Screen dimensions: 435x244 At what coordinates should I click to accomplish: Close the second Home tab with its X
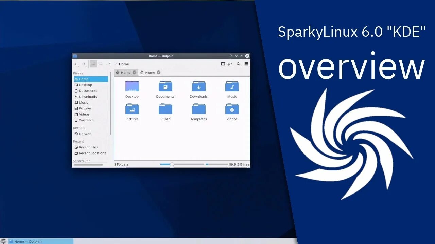(x=159, y=72)
